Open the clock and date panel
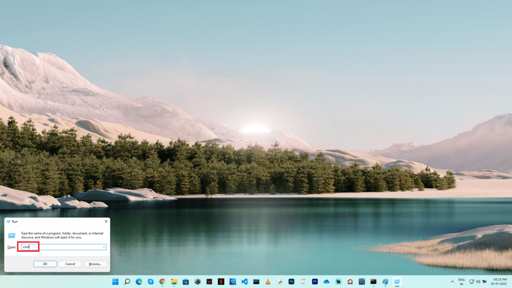The height and width of the screenshot is (288, 512). click(499, 281)
